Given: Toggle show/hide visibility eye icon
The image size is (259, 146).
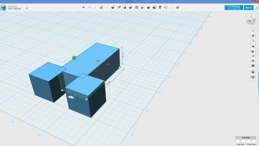Looking at the screenshot, I should [253, 56].
